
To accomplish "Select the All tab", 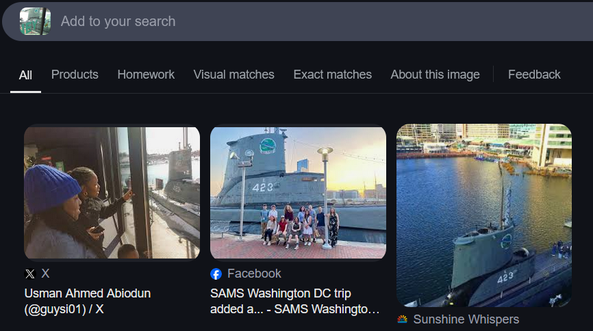I will (x=25, y=75).
